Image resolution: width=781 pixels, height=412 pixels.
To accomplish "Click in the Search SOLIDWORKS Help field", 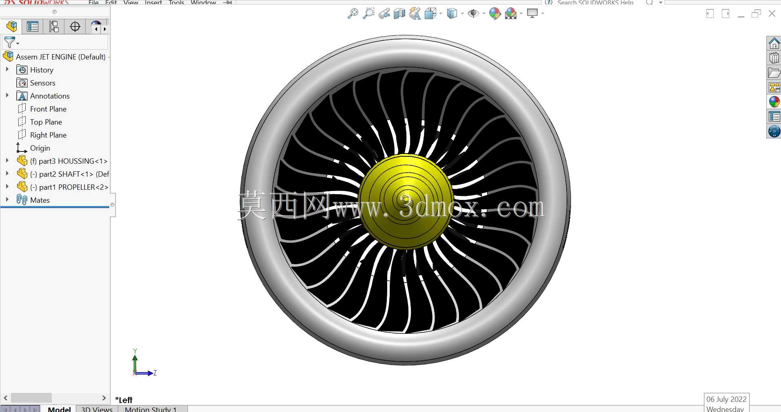I will [x=595, y=2].
